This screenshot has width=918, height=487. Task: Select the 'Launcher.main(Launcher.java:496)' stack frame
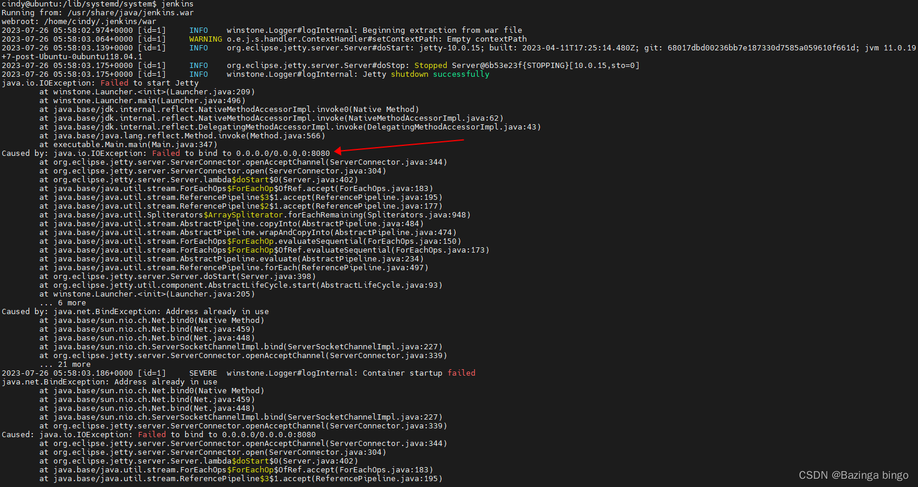pyautogui.click(x=142, y=101)
